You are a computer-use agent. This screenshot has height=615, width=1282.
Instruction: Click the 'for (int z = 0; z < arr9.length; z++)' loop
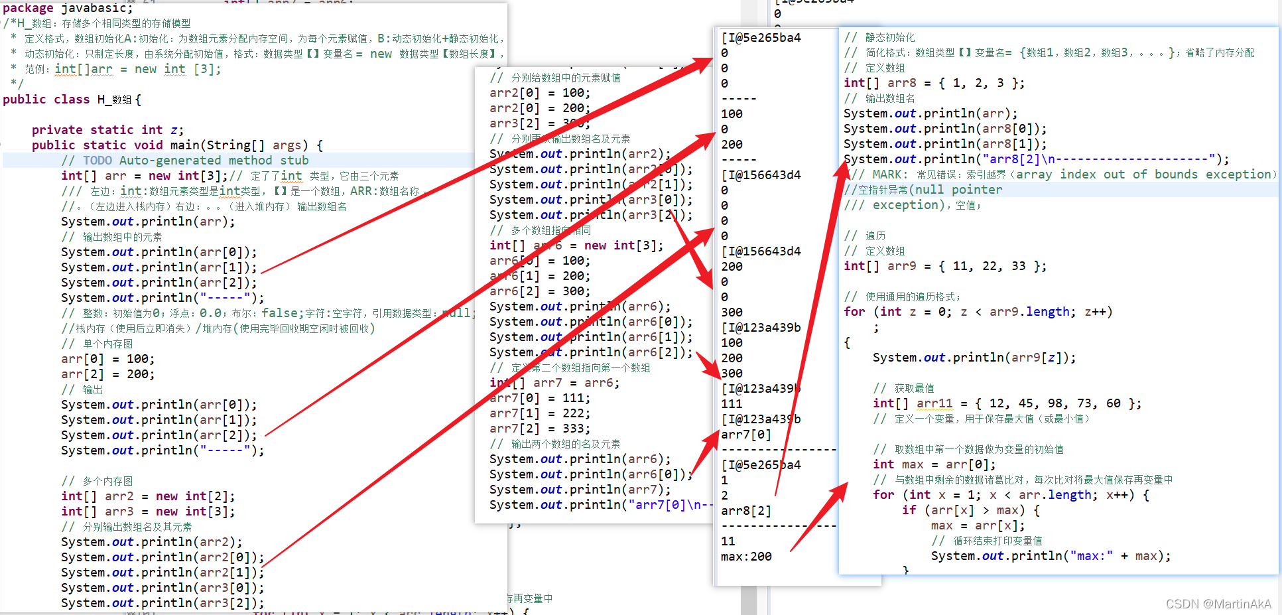pyautogui.click(x=978, y=312)
